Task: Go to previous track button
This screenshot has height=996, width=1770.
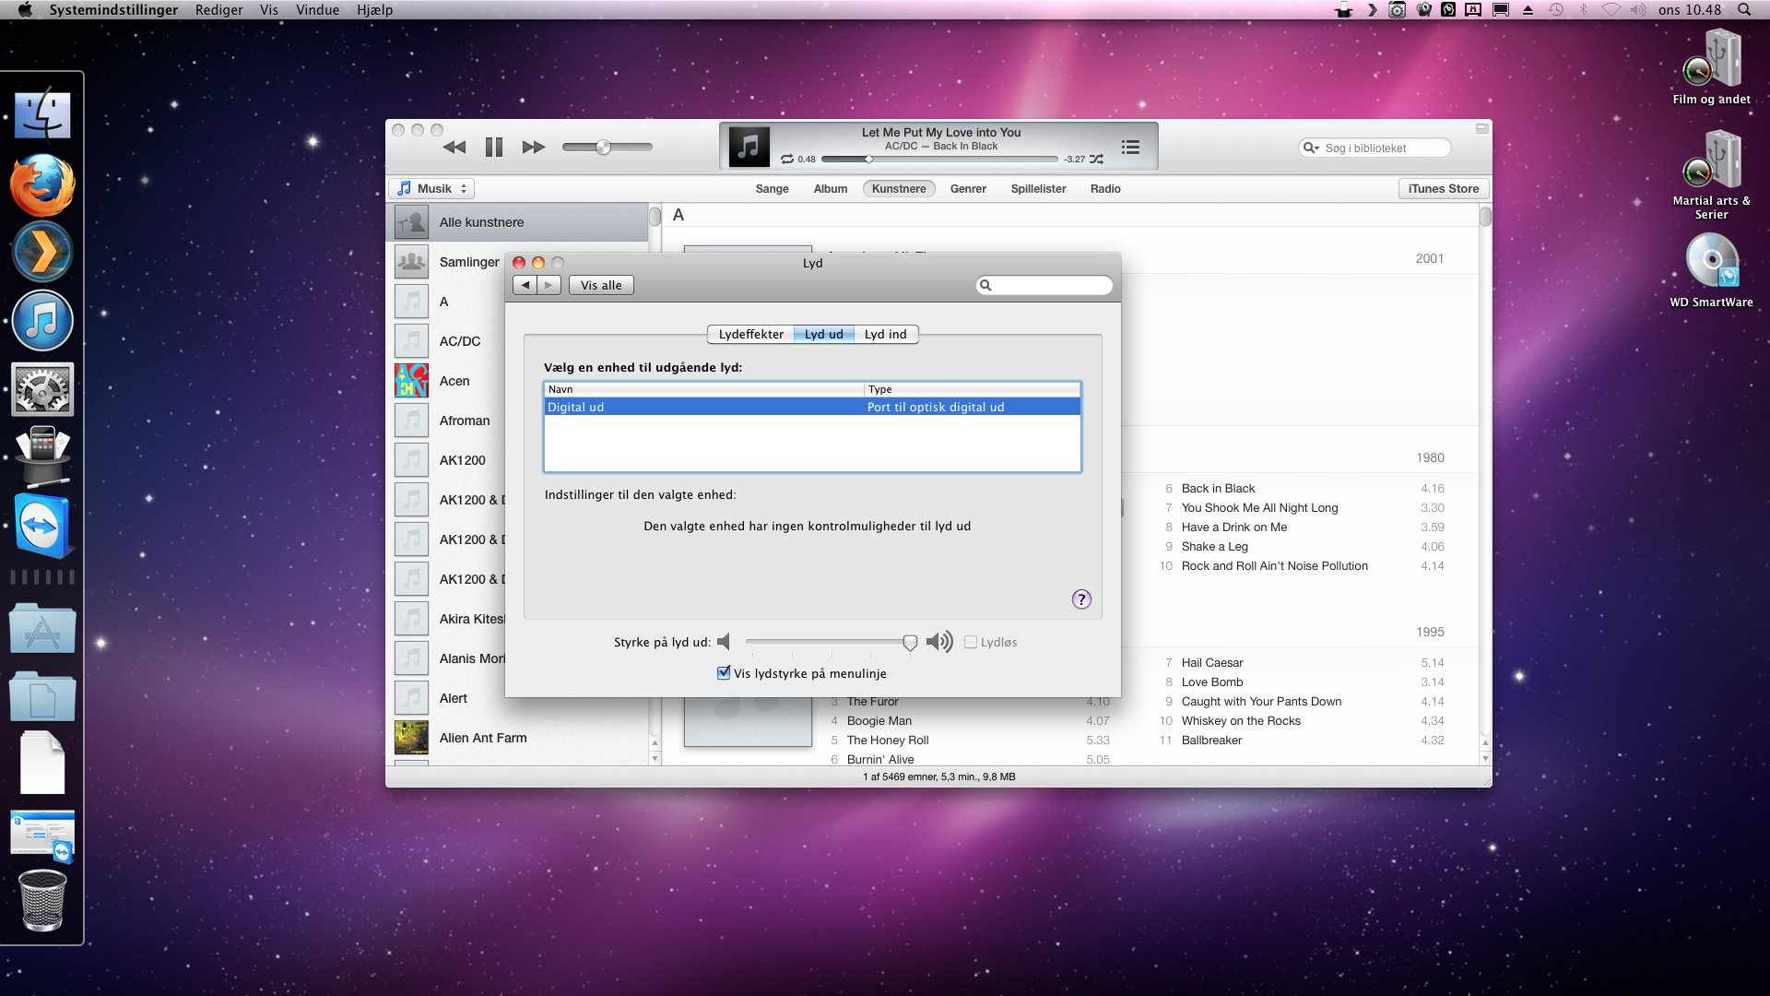Action: [x=454, y=147]
